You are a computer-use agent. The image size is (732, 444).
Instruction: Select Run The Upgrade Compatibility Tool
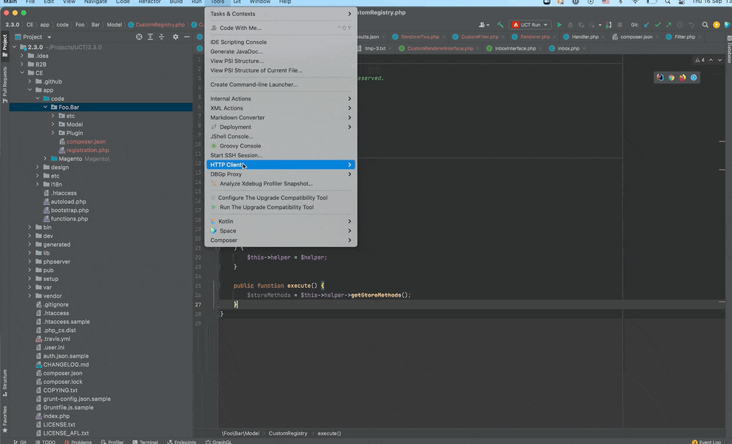click(x=267, y=207)
